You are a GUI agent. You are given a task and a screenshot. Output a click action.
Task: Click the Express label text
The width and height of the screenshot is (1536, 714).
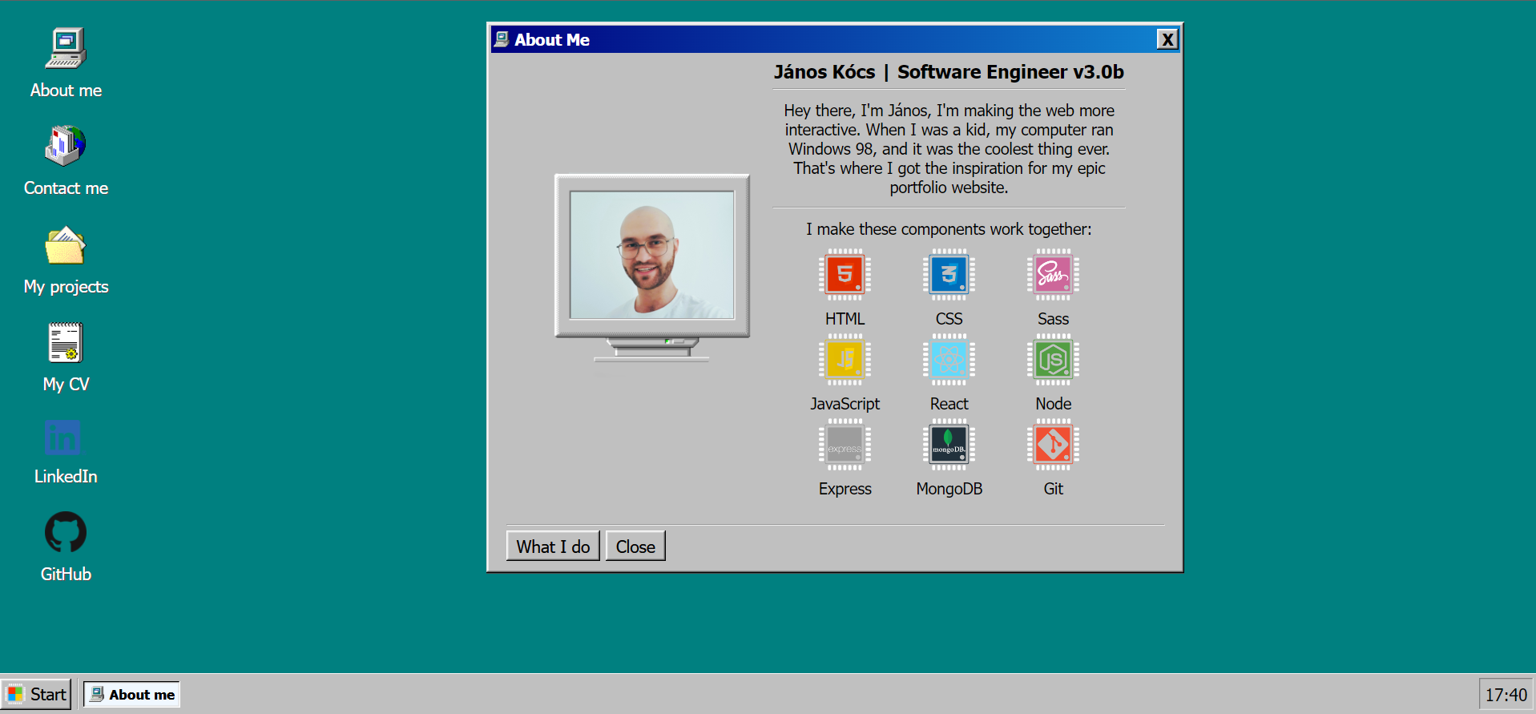pyautogui.click(x=845, y=489)
